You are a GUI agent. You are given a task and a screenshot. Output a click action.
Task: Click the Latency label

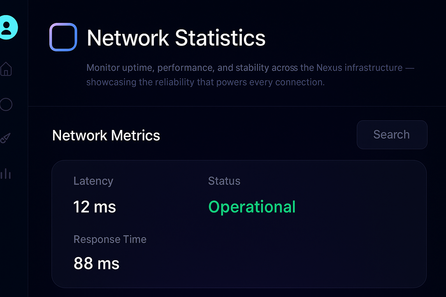(x=93, y=181)
